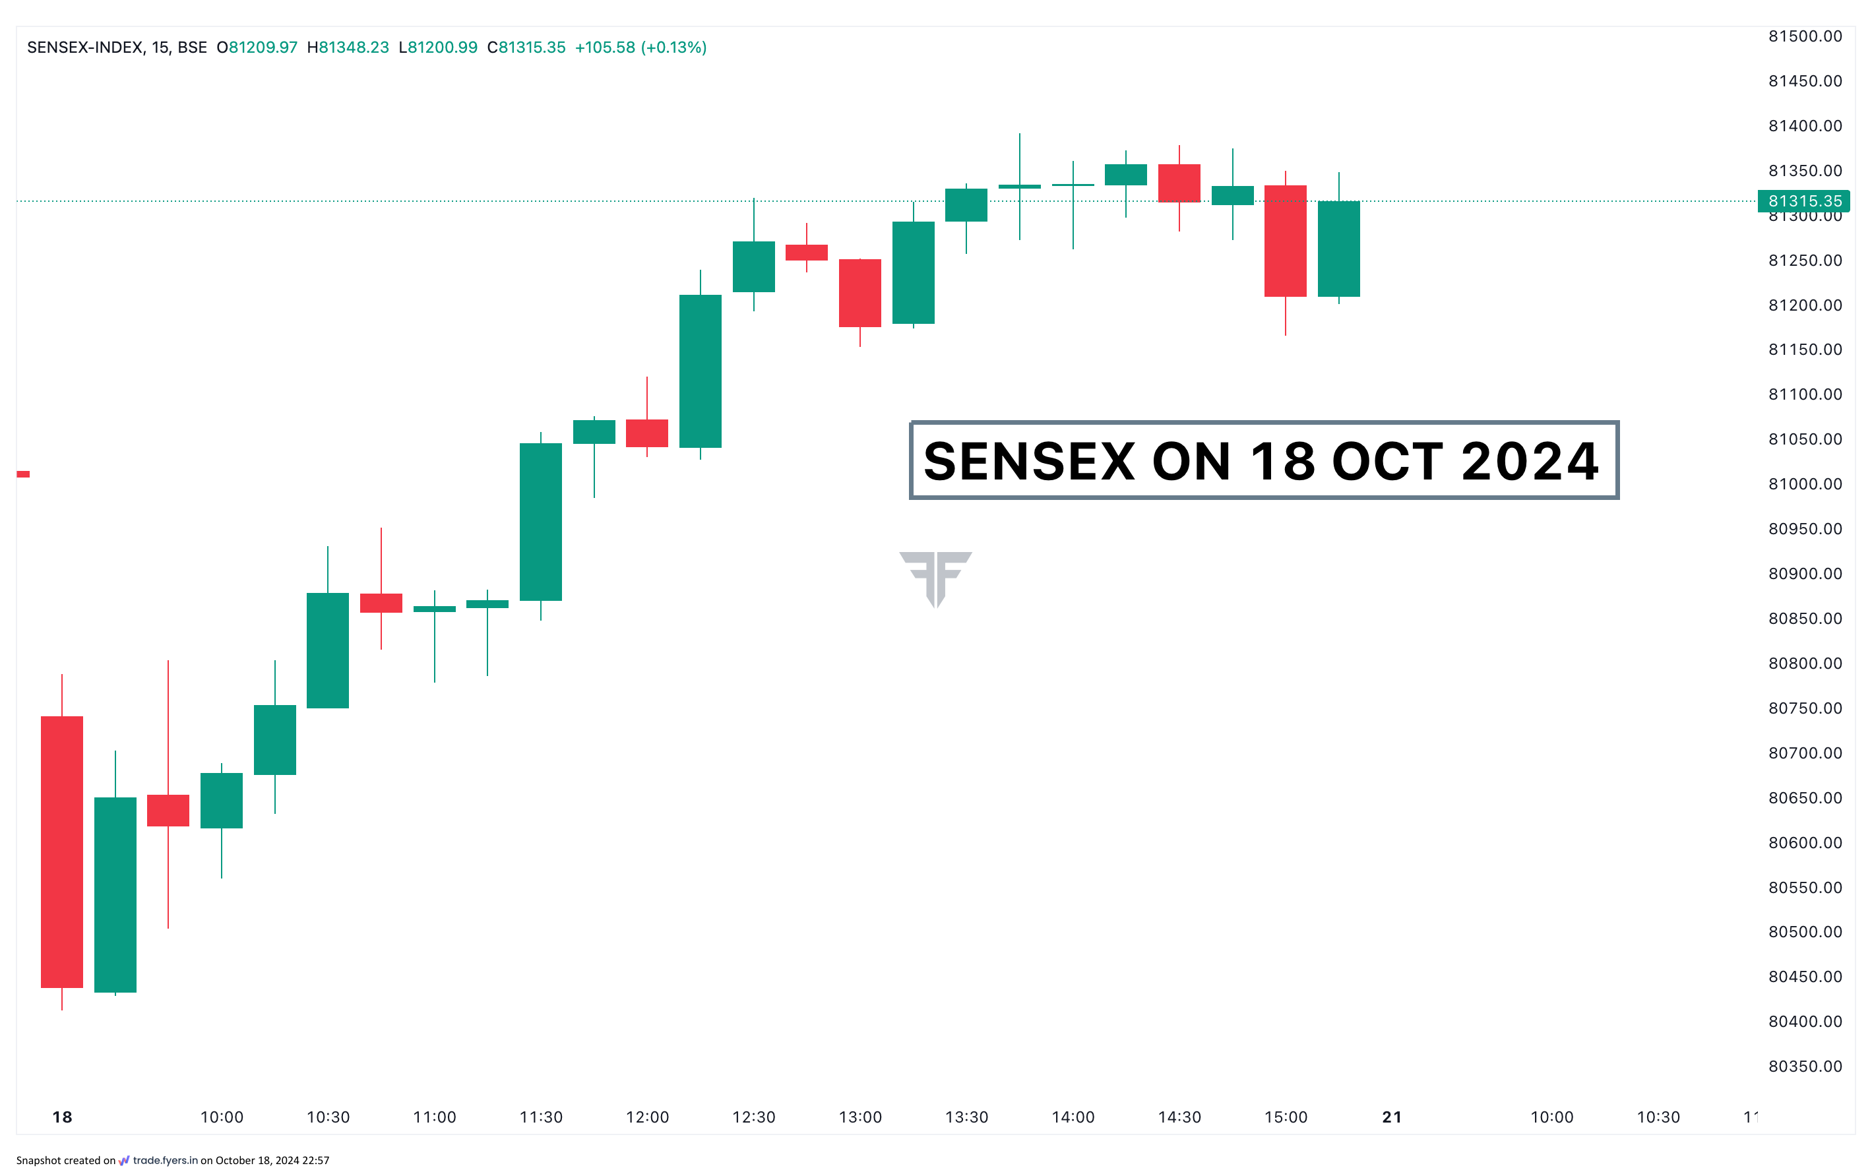Open the trade.fyers.in link
The width and height of the screenshot is (1872, 1174).
tap(166, 1160)
